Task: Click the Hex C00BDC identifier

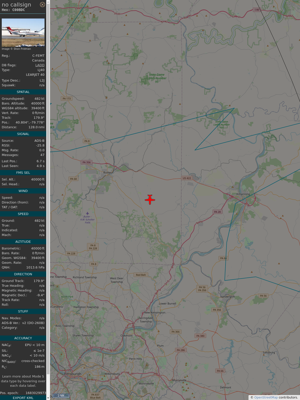Action: pos(13,10)
